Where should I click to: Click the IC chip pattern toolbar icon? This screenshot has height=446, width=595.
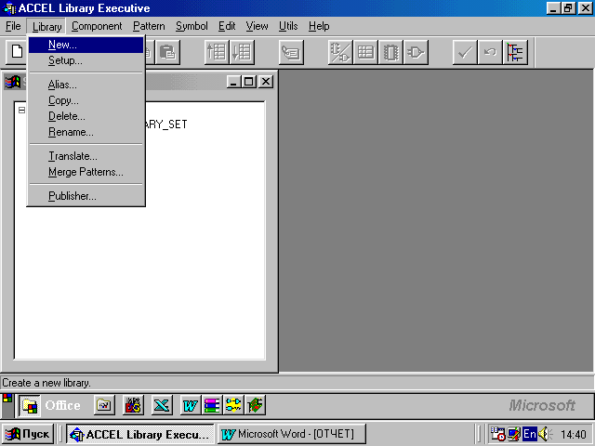[390, 52]
